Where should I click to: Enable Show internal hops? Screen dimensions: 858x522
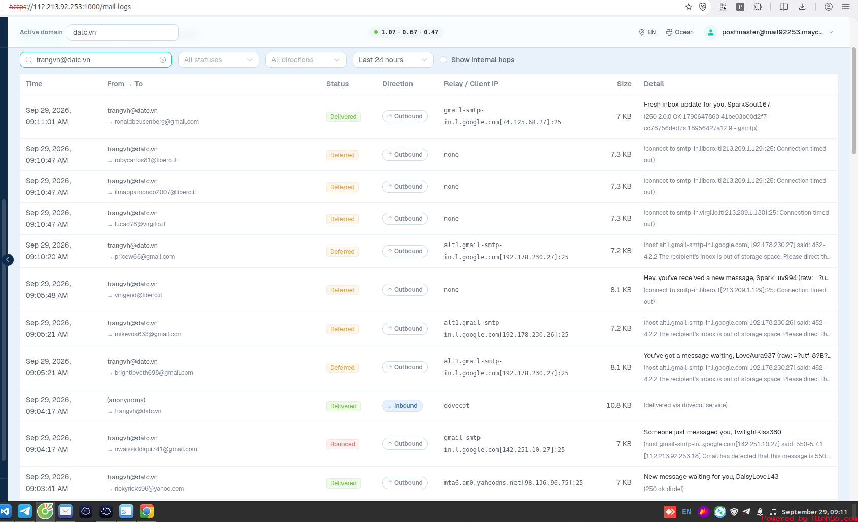(x=443, y=60)
